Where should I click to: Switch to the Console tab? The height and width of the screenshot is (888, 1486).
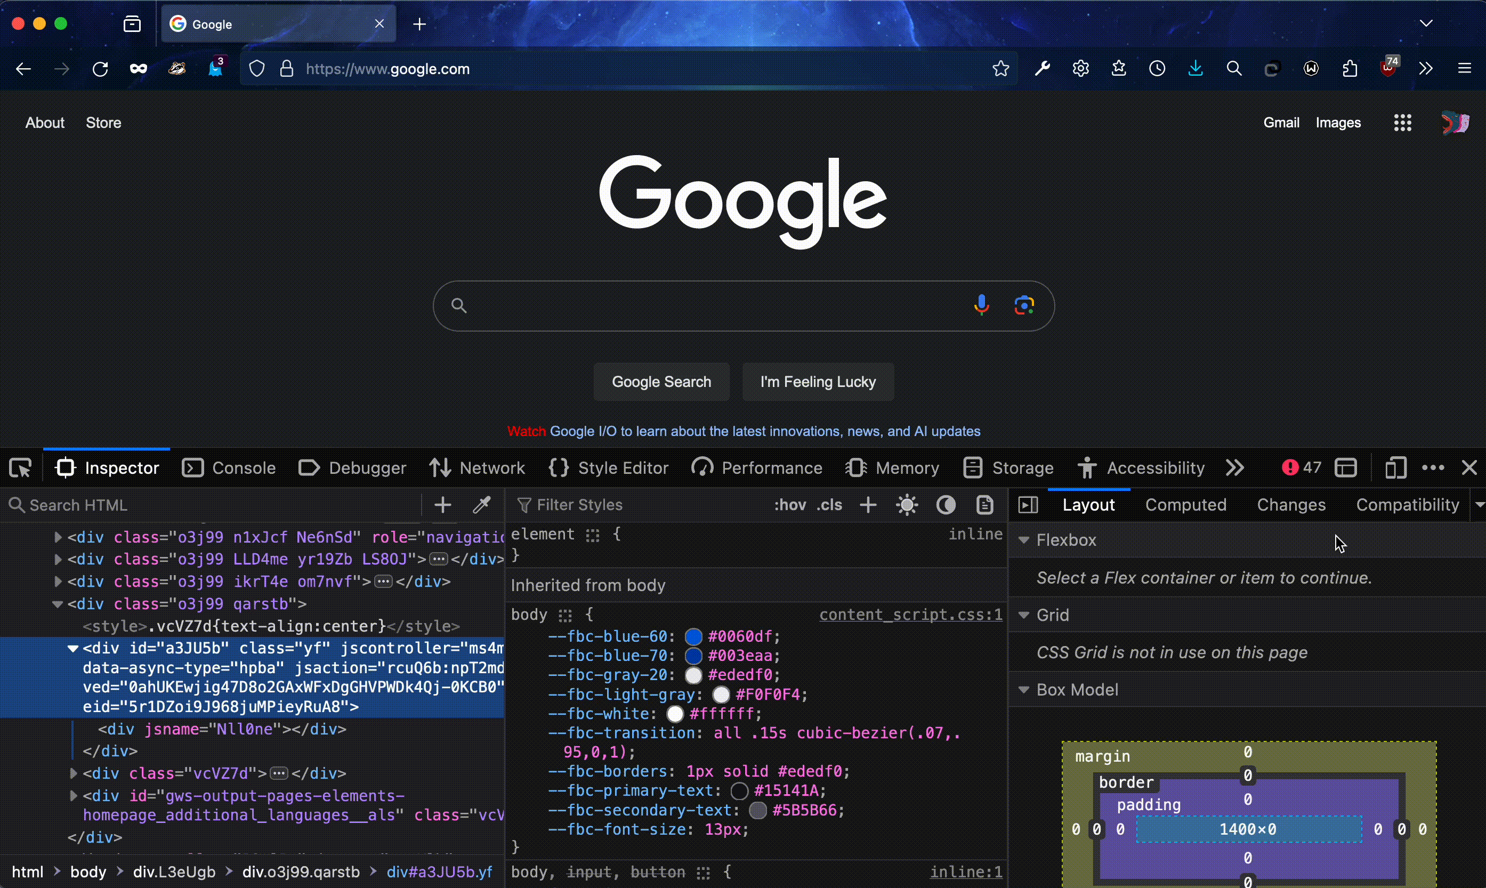tap(229, 468)
